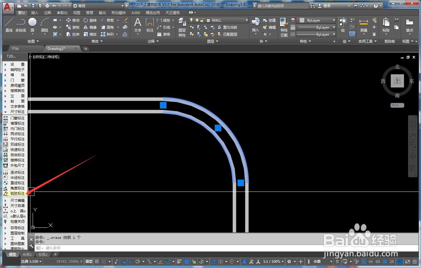Screen dimensions: 421x268
Task: Select the 圆 (Circle) drawing tool
Action: [32, 25]
